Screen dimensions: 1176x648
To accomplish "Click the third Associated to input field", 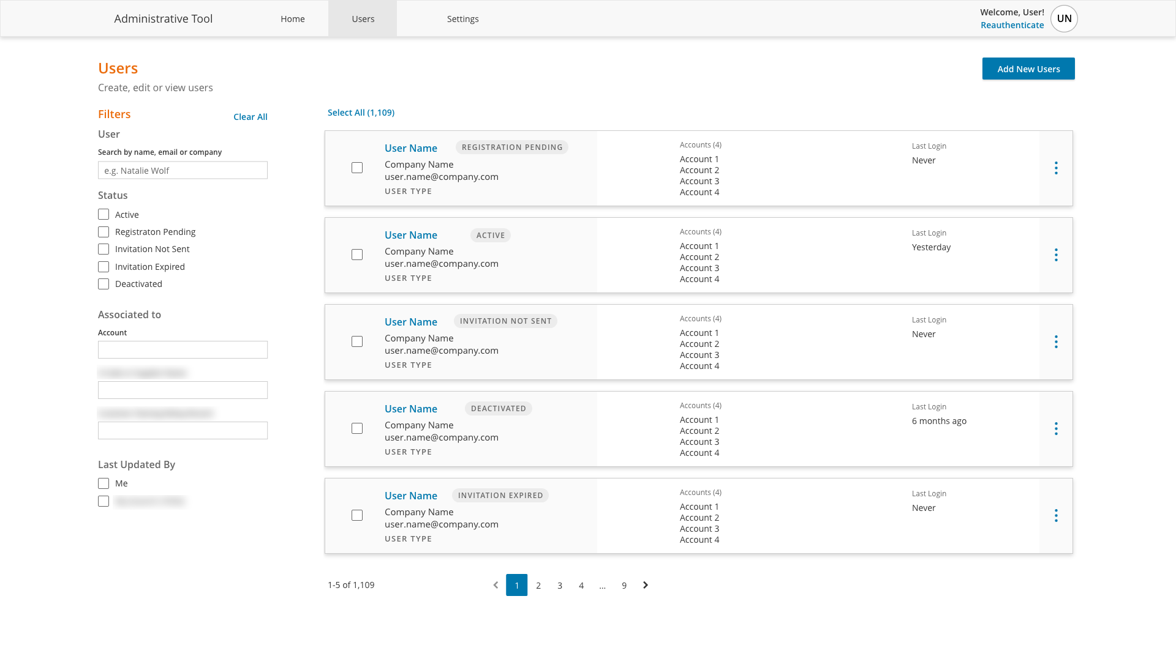I will point(183,431).
